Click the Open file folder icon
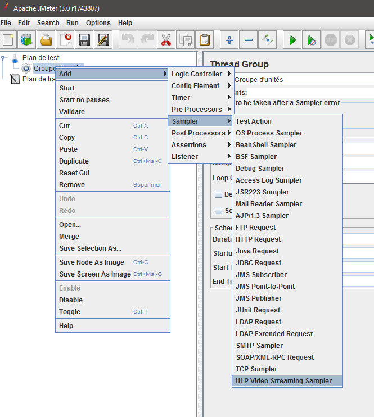The image size is (374, 417). pos(46,40)
